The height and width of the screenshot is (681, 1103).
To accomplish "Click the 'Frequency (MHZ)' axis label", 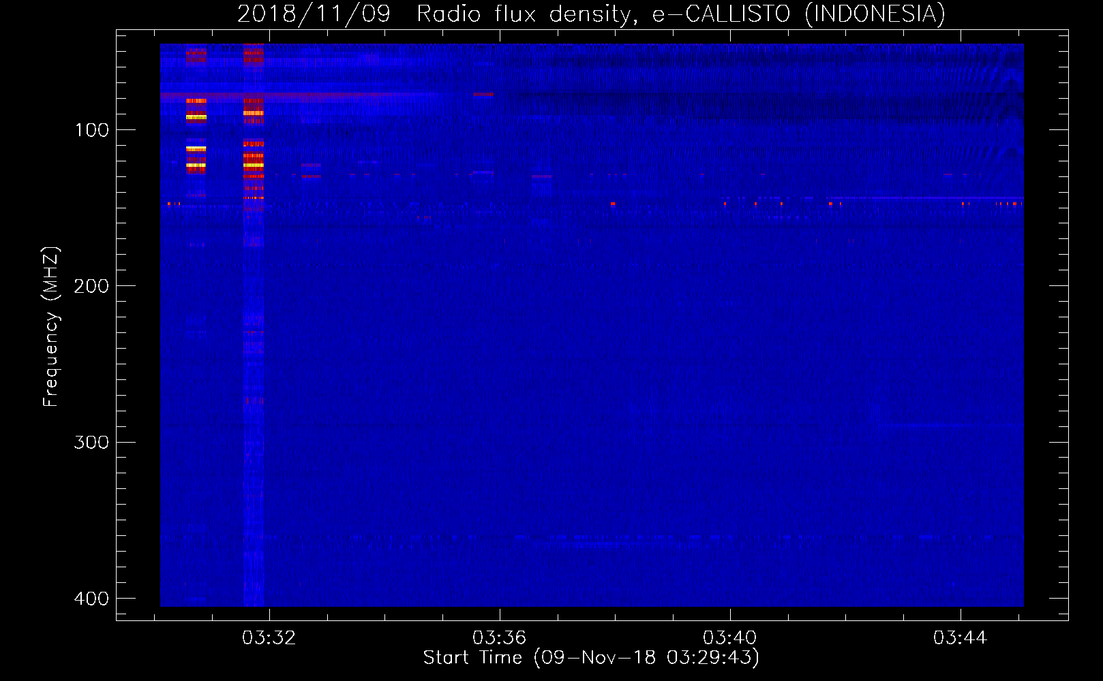I will (51, 327).
